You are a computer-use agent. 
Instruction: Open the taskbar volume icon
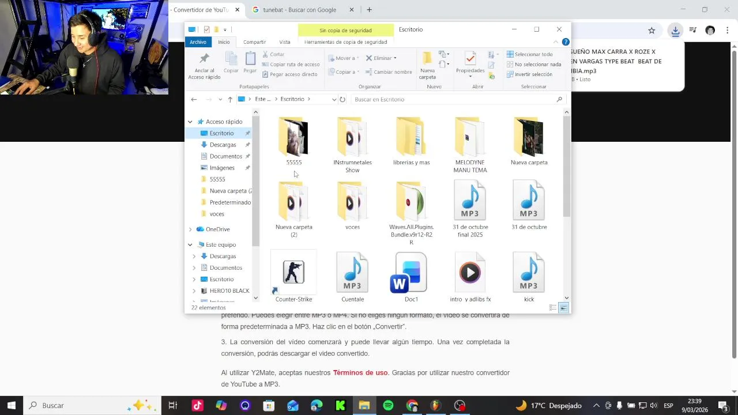[653, 406]
